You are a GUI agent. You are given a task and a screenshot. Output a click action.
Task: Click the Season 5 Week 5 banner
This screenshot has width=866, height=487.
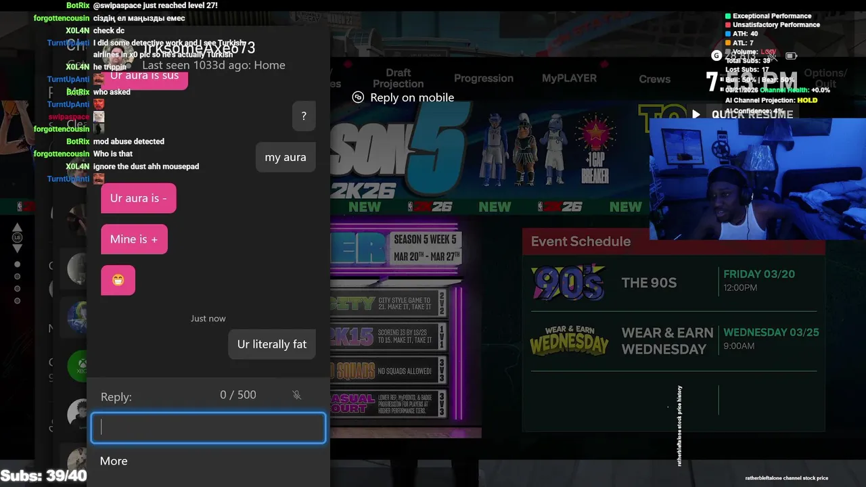click(427, 248)
